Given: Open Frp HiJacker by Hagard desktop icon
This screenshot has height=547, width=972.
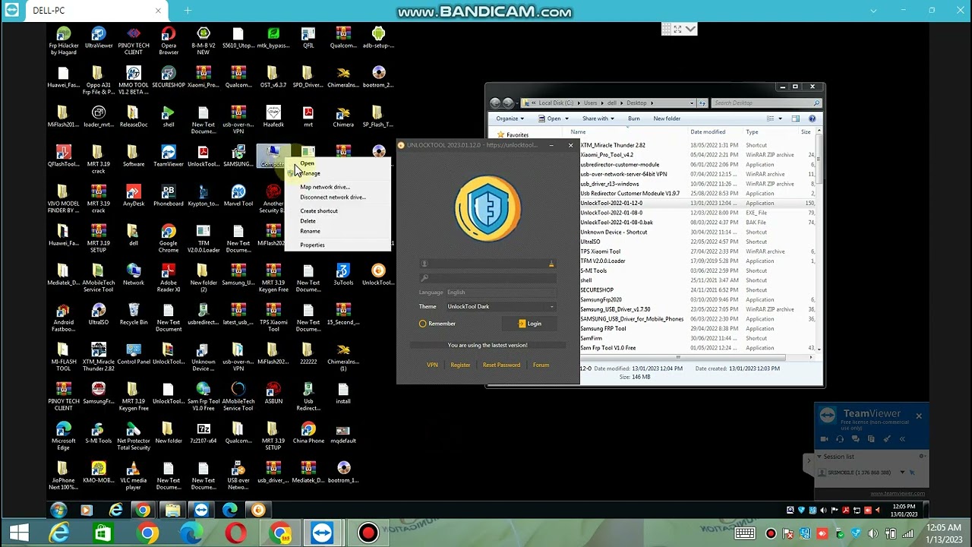Looking at the screenshot, I should click(64, 41).
